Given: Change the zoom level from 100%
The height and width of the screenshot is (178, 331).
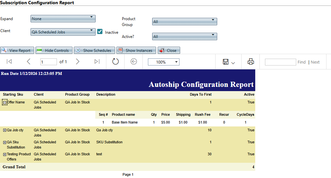Looking at the screenshot, I should click(163, 62).
